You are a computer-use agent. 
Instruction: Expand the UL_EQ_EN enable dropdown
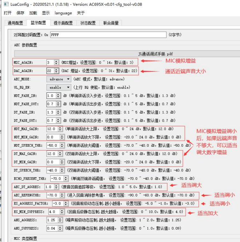59,87
